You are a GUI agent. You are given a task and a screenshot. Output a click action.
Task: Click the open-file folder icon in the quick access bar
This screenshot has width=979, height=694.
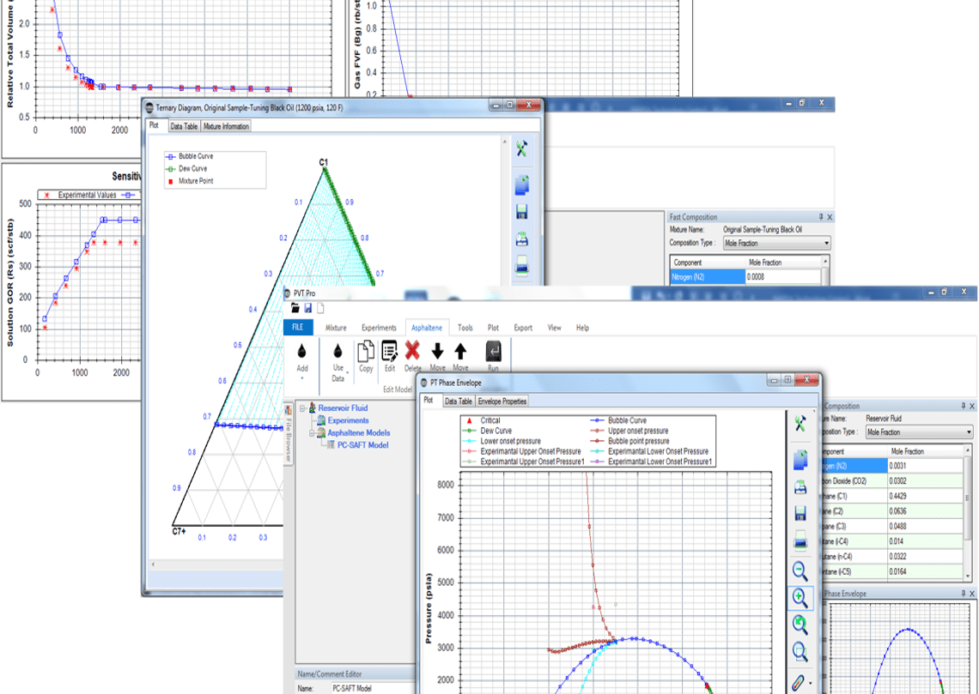point(296,308)
